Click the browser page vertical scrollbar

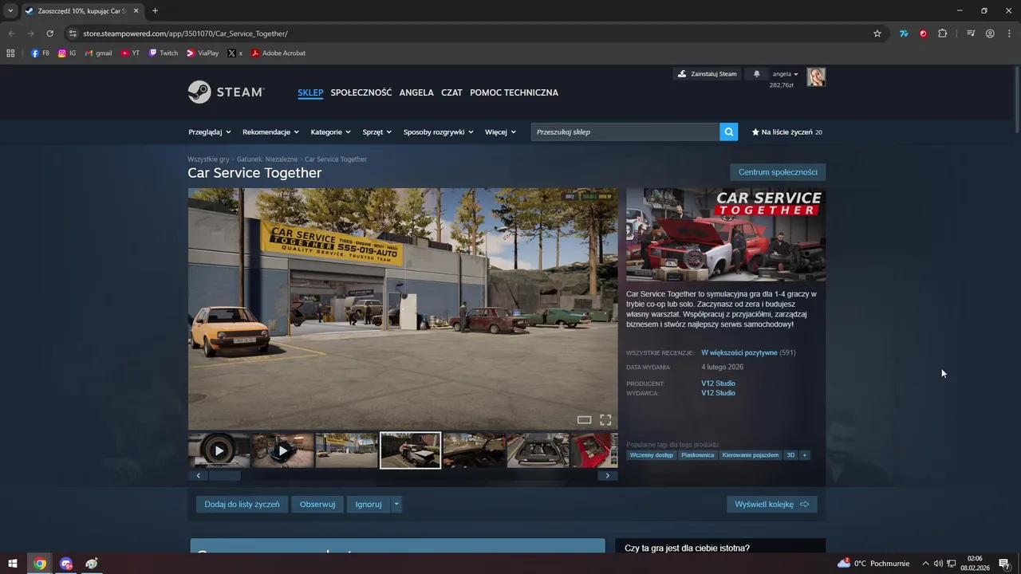1016,100
